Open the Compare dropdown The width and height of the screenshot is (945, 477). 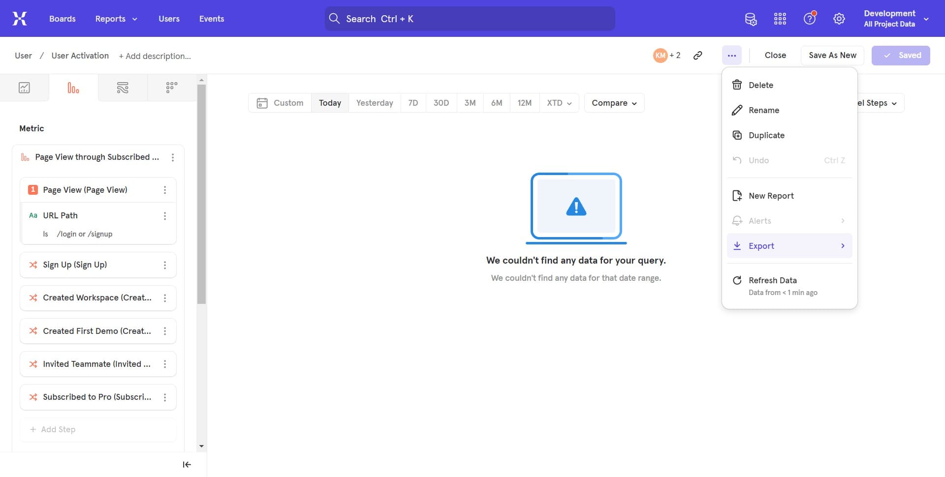[x=614, y=103]
